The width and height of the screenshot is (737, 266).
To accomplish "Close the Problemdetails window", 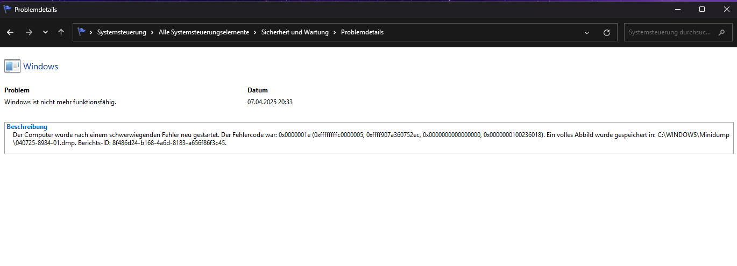I will [x=726, y=9].
